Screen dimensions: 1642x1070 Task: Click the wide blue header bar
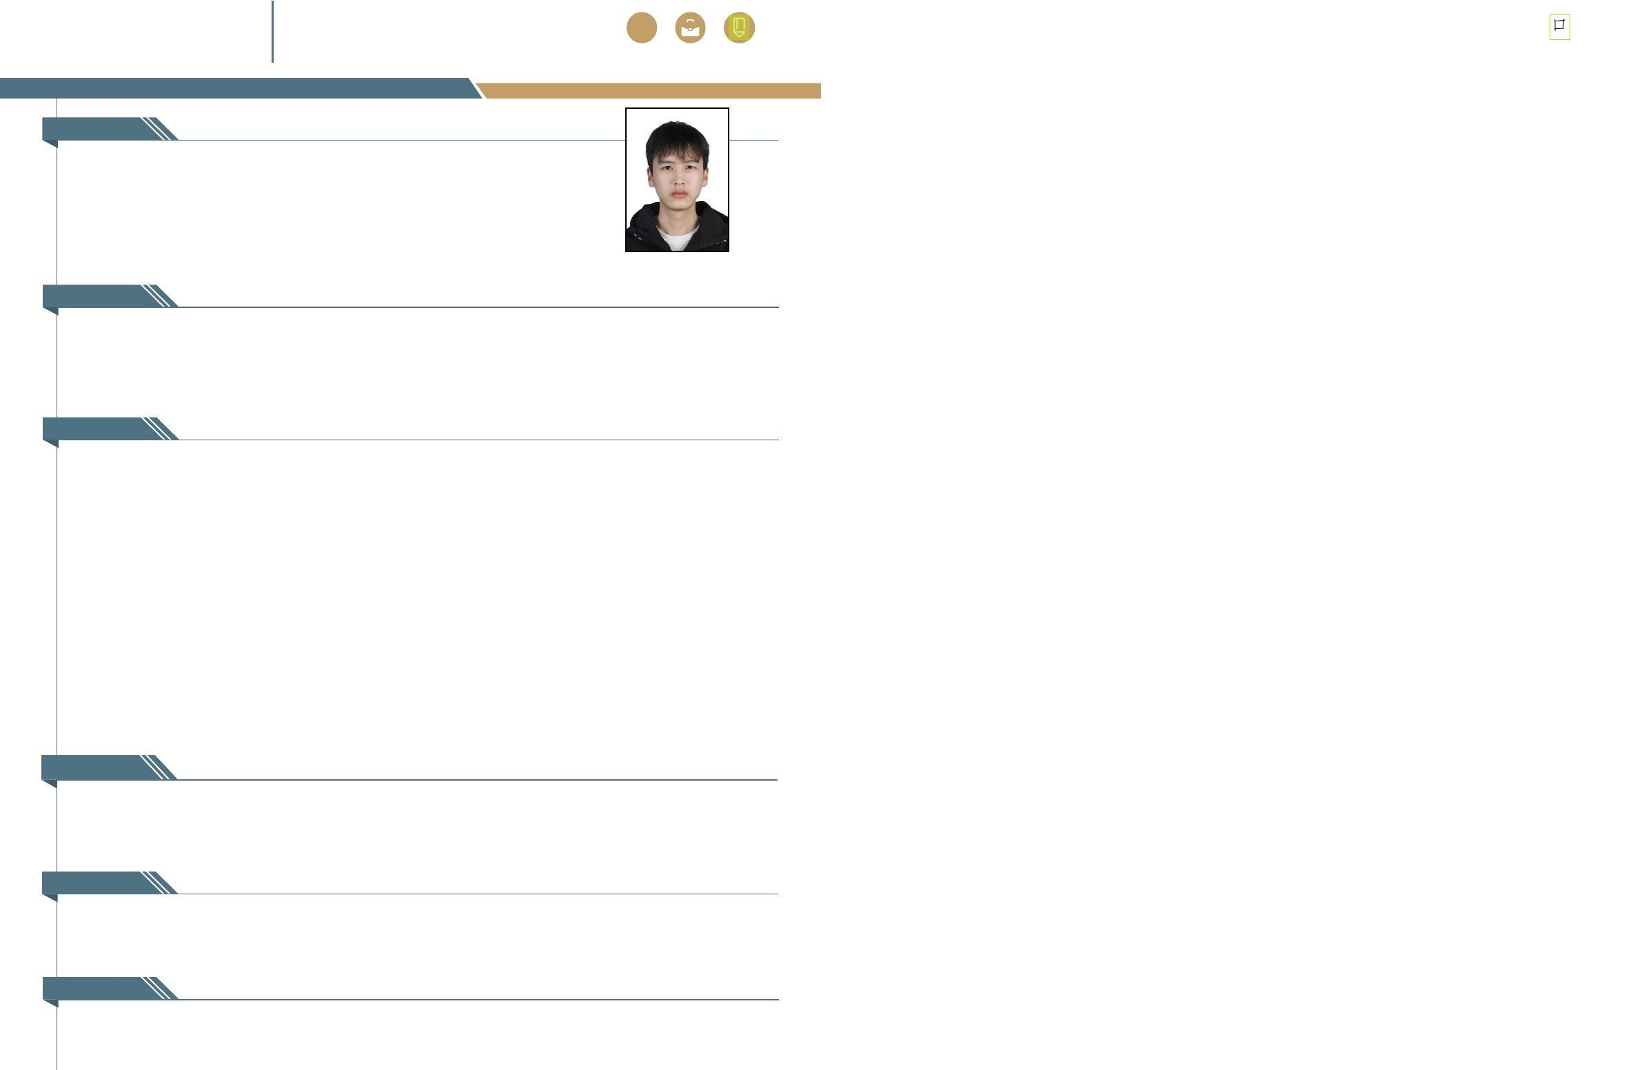[234, 88]
